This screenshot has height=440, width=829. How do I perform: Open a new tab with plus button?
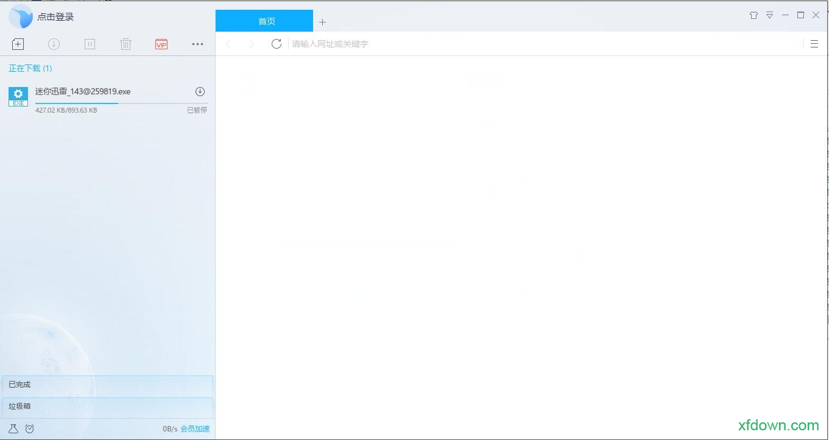coord(323,23)
